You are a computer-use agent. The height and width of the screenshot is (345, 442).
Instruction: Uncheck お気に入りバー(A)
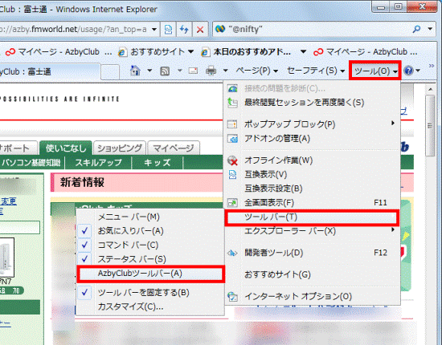[x=150, y=231]
